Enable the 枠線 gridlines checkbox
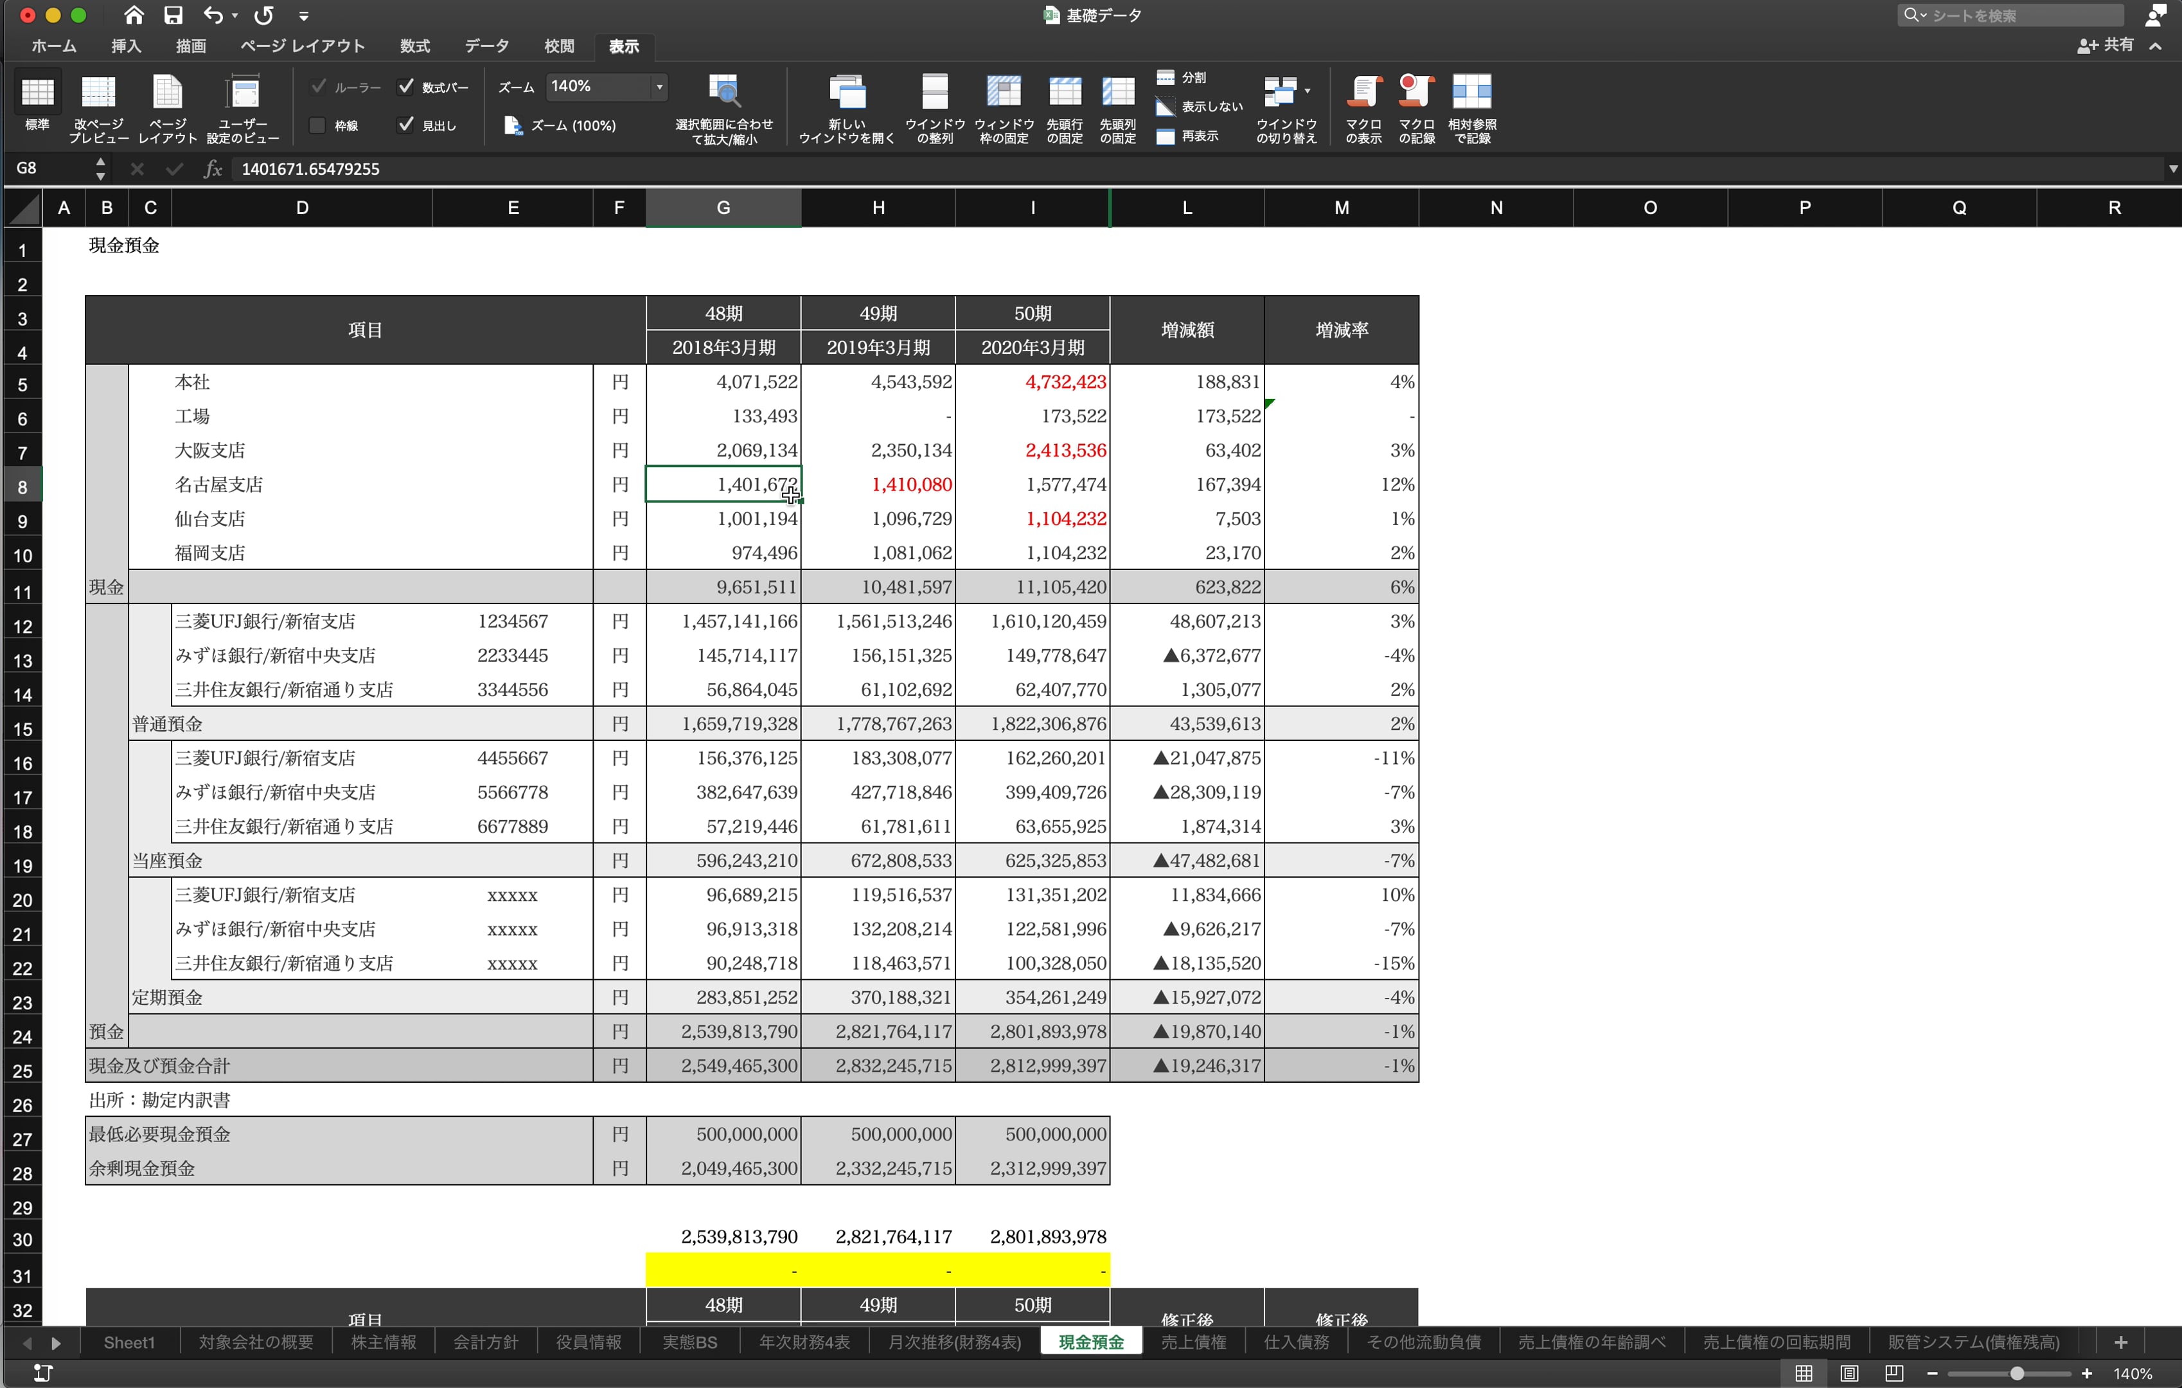Viewport: 2182px width, 1388px height. (317, 125)
